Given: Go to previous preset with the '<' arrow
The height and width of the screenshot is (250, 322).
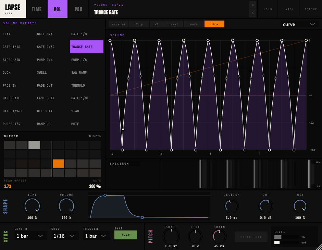Looking at the screenshot, I should point(252,5).
